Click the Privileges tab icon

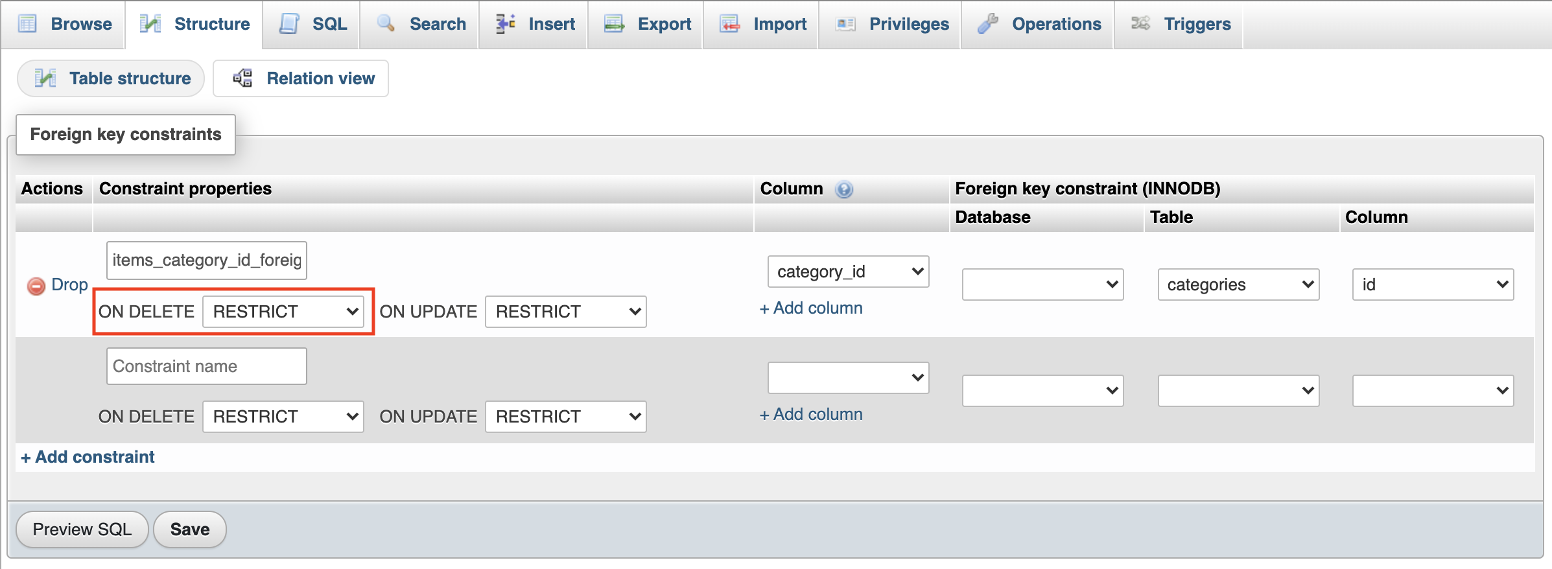click(x=846, y=24)
